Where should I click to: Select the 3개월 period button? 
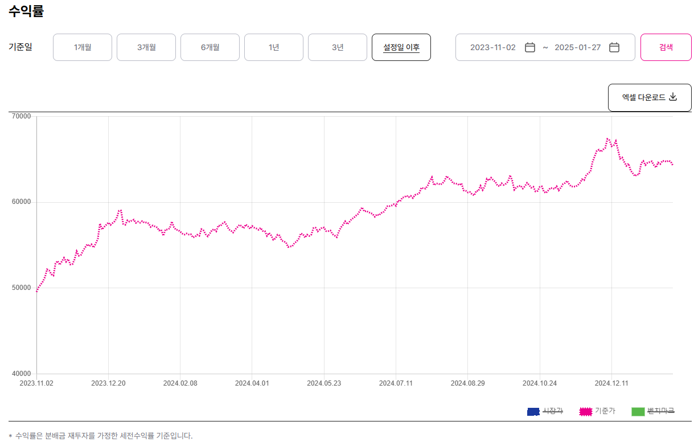pos(146,47)
